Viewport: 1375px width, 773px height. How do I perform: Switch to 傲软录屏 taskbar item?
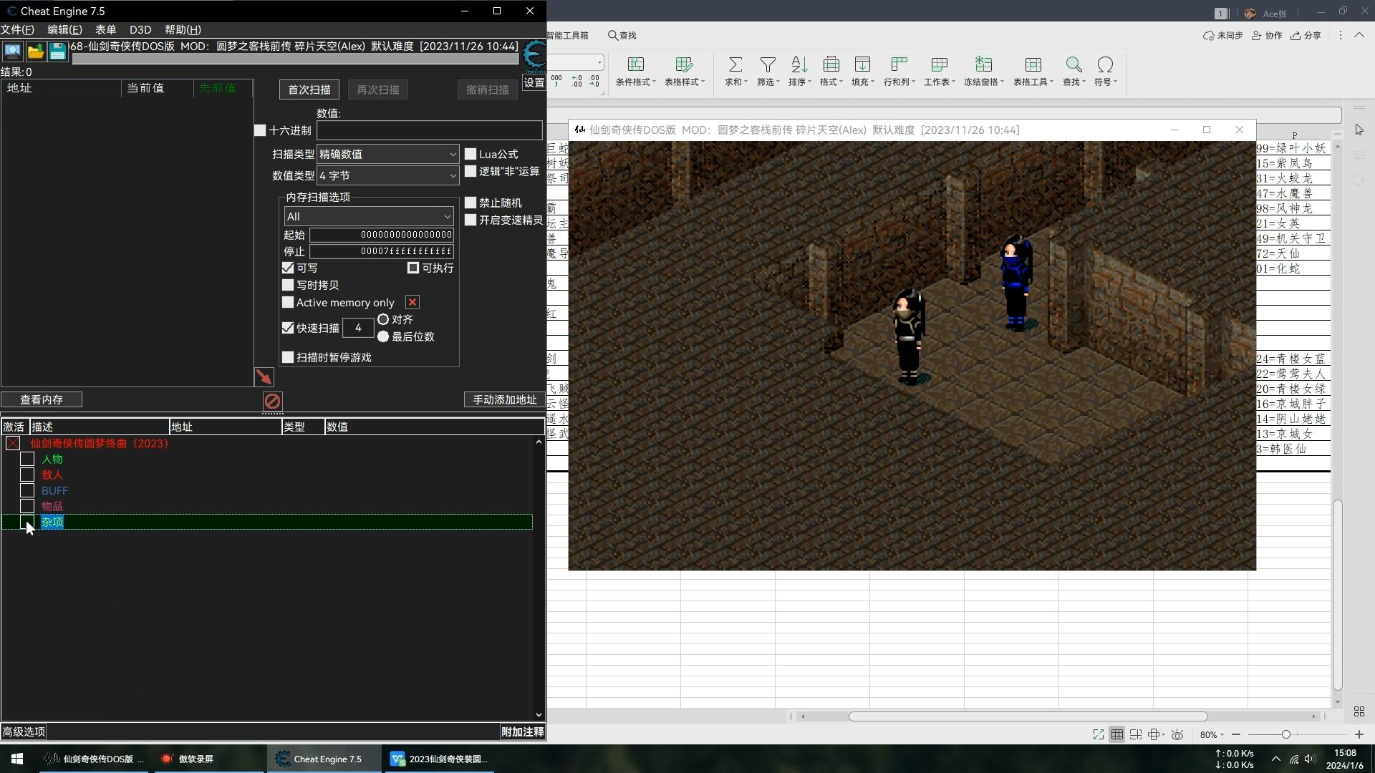pyautogui.click(x=208, y=759)
